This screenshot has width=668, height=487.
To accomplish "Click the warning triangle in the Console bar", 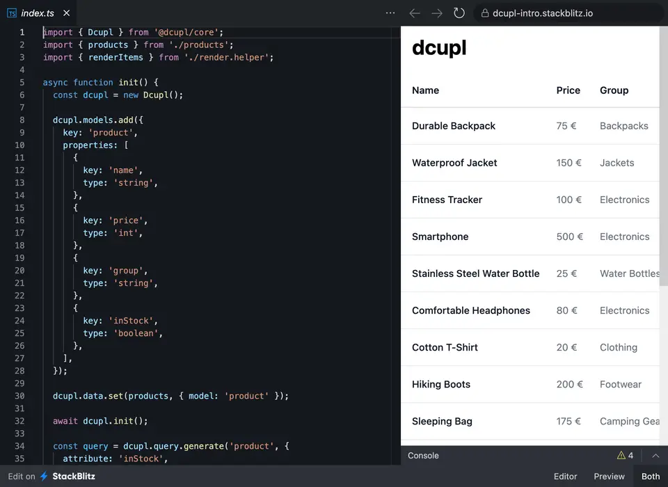I will coord(621,456).
